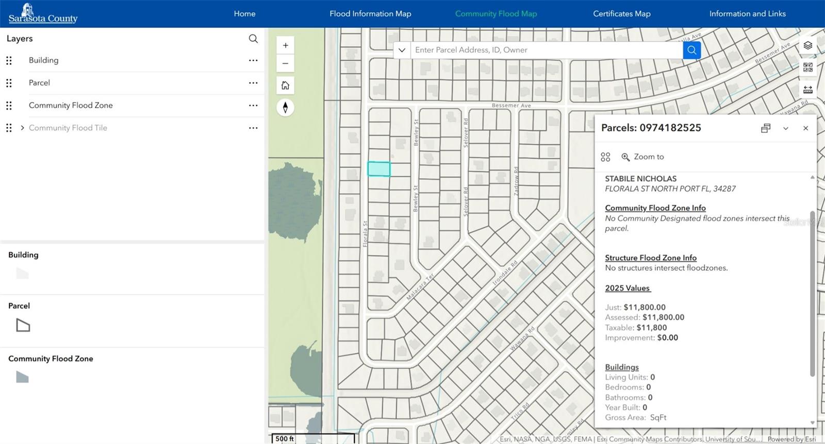Dock the parcel popup panel

766,128
